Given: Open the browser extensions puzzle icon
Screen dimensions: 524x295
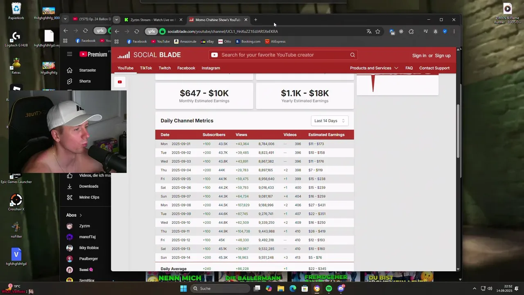Looking at the screenshot, I should click(x=411, y=31).
